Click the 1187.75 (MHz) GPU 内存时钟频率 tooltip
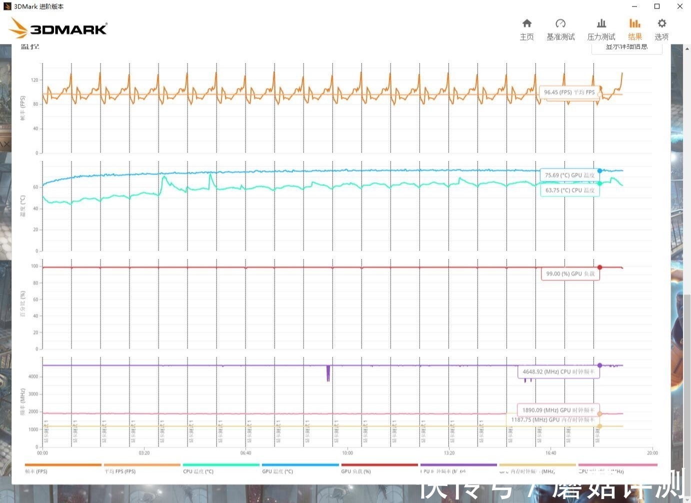Image resolution: width=691 pixels, height=503 pixels. [x=552, y=420]
